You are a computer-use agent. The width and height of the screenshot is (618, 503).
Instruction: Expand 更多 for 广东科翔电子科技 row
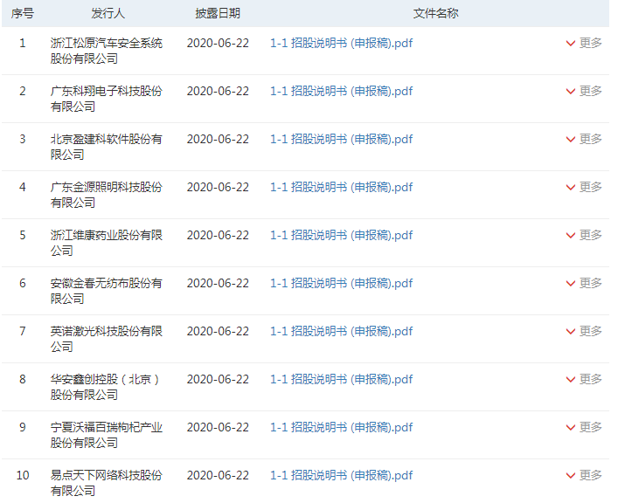[584, 91]
